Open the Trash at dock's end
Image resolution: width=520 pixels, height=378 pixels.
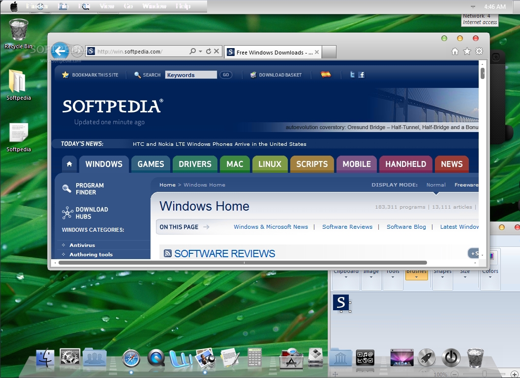click(475, 358)
